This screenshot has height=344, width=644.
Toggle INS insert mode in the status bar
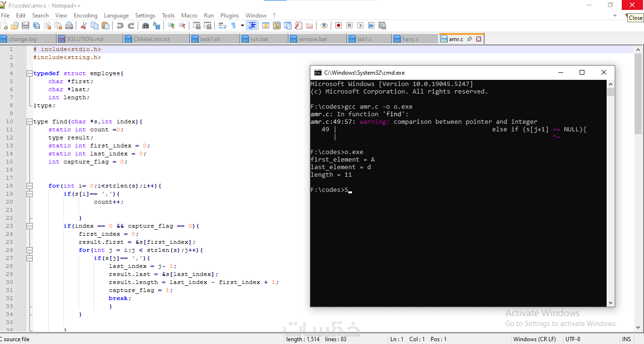coord(626,339)
